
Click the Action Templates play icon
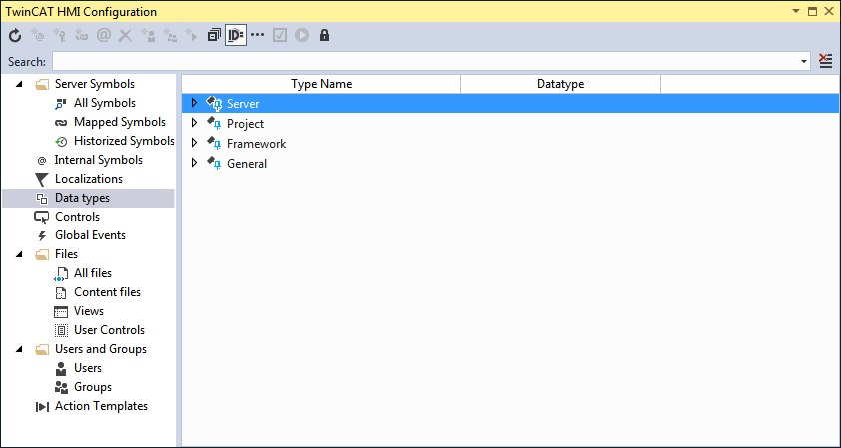[x=42, y=407]
